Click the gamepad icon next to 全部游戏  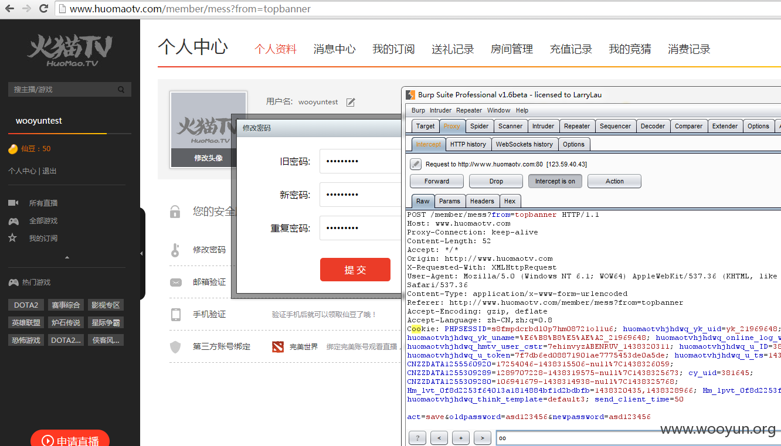point(13,221)
